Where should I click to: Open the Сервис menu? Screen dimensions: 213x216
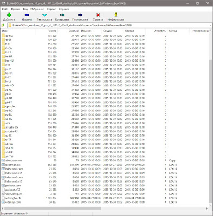51,9
